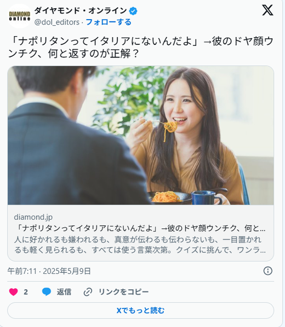285x327 pixels.
Task: Click the tweet text about ナポリタン
Action: [140, 48]
